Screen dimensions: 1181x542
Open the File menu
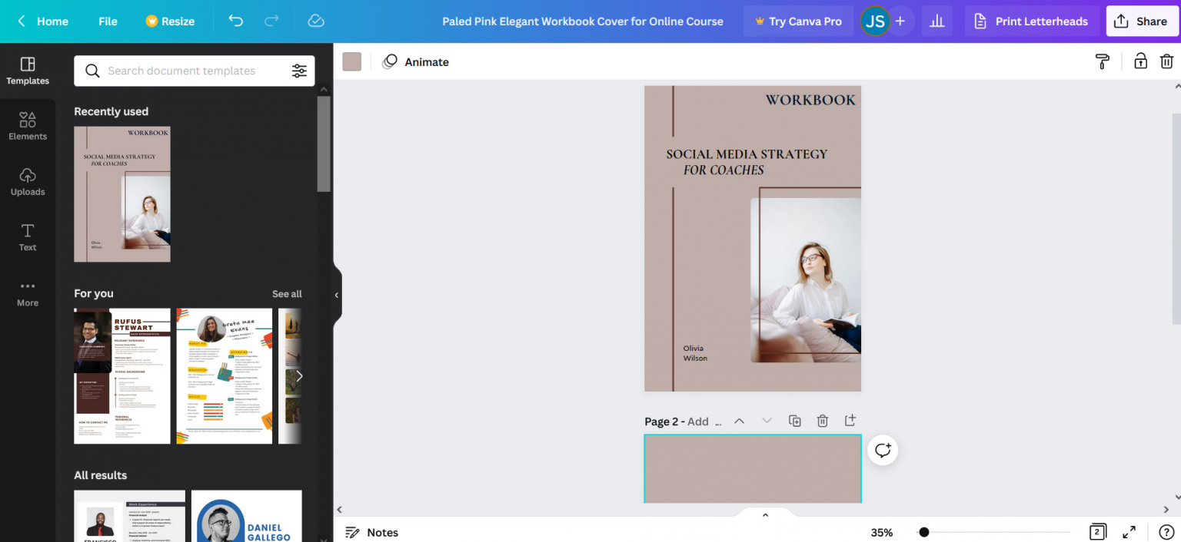point(108,21)
